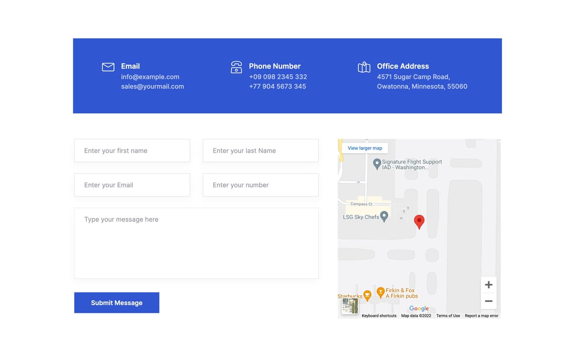This screenshot has width=575, height=357.
Task: Click Report a map error link
Action: (481, 316)
